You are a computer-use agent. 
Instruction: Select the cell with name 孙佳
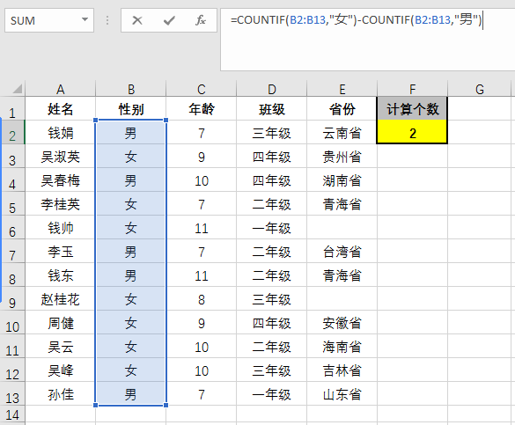(x=61, y=393)
